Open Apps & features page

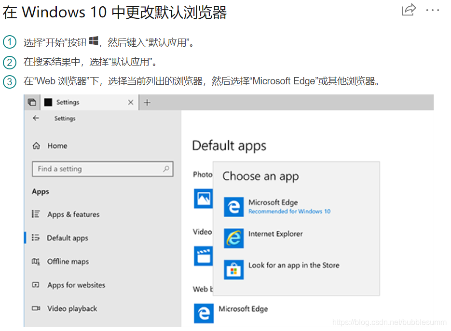(73, 214)
